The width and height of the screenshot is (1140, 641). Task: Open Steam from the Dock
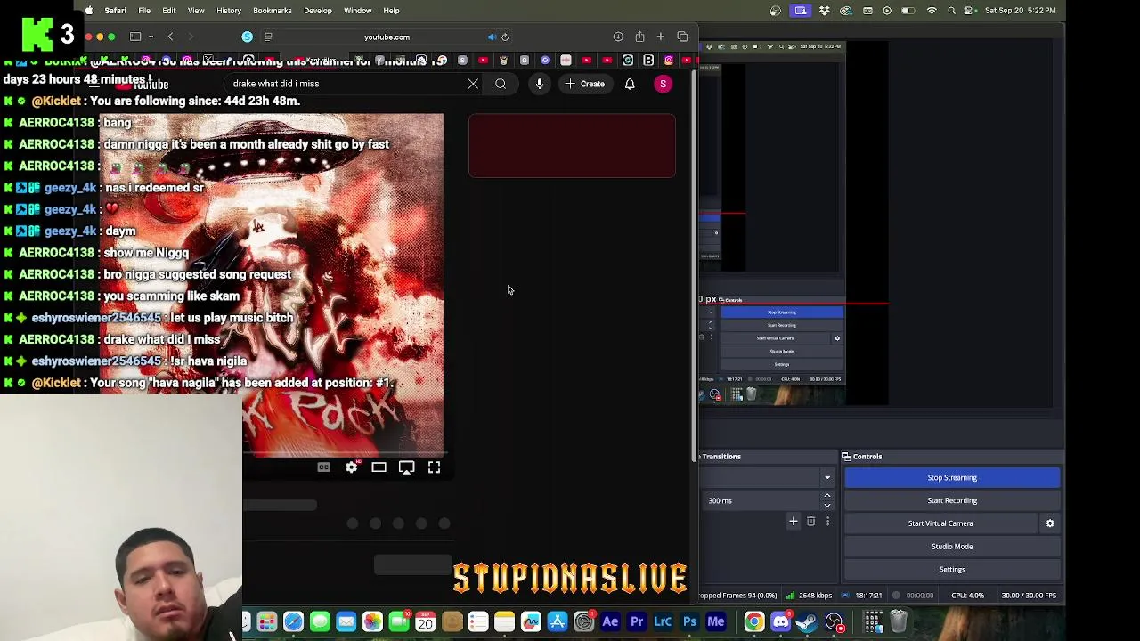(807, 621)
